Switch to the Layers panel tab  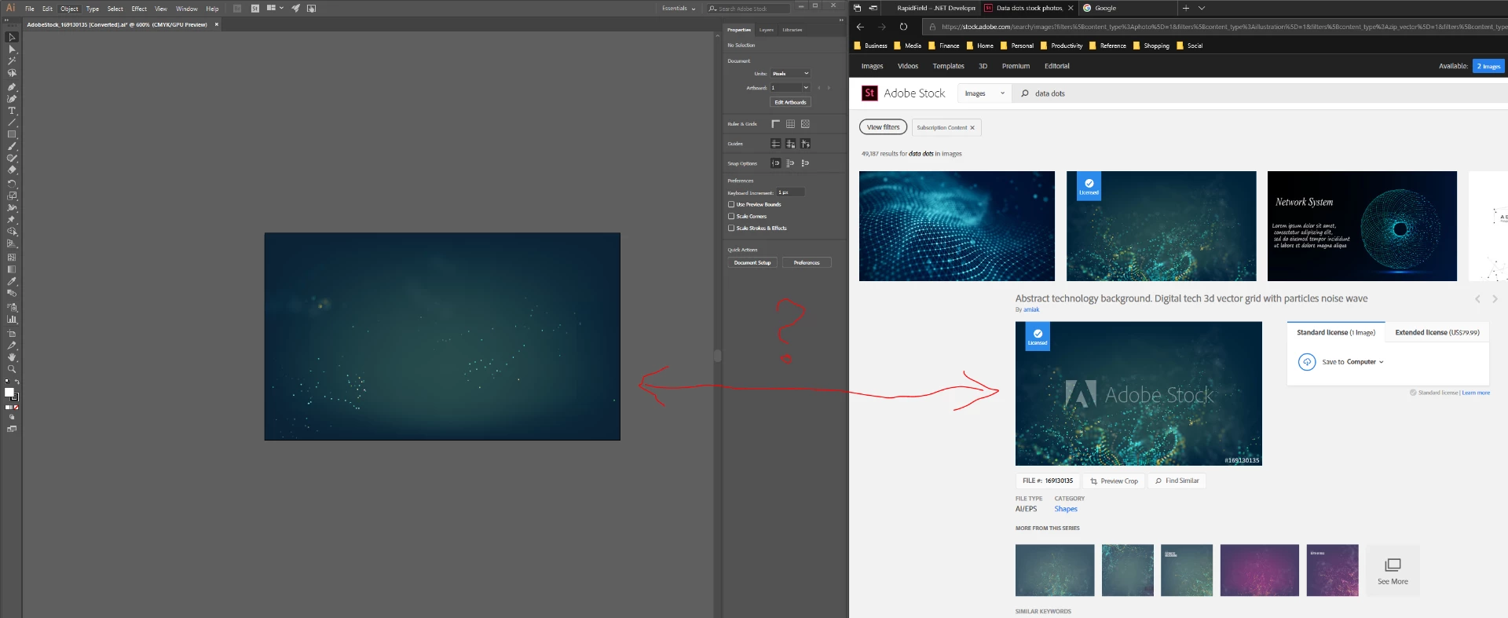coord(767,30)
